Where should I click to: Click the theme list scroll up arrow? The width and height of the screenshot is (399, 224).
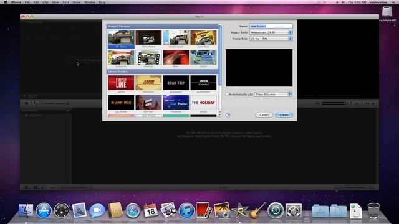(220, 111)
